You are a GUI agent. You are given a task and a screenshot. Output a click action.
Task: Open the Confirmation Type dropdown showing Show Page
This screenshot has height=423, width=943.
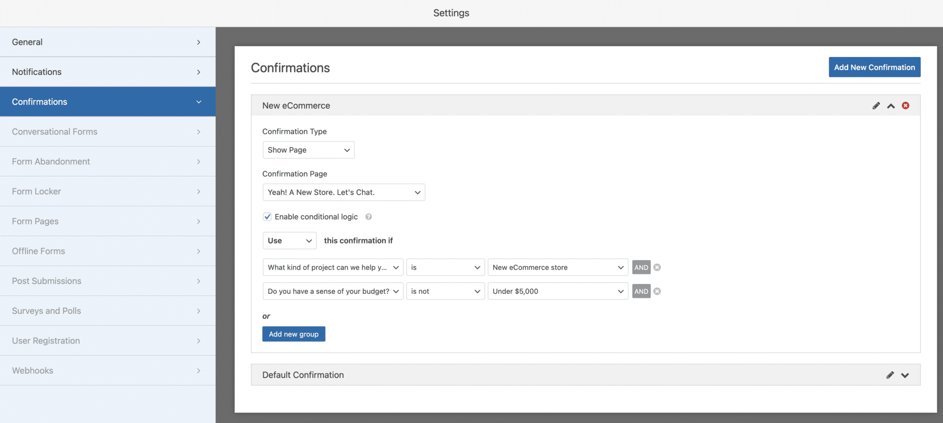309,150
